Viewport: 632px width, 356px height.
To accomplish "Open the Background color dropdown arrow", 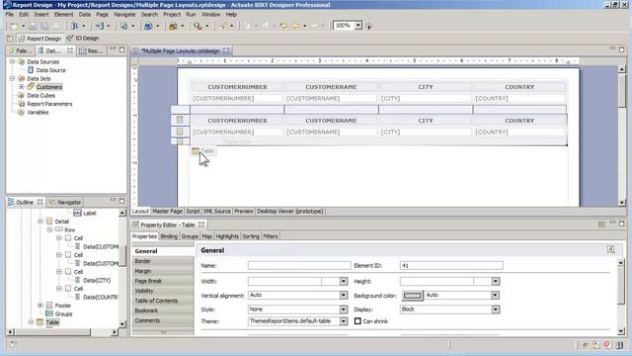I will [x=496, y=296].
